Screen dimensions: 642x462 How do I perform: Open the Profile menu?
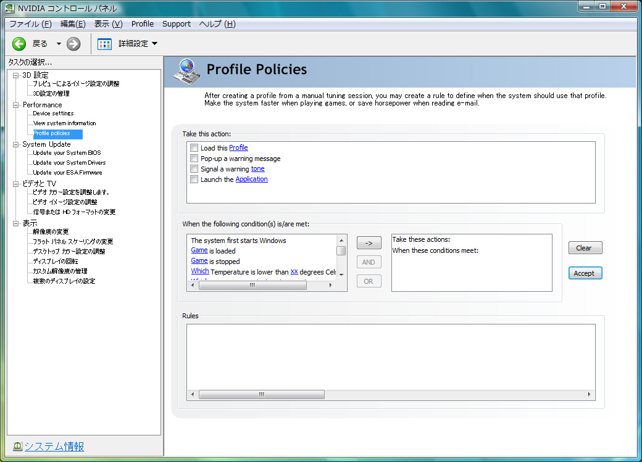[143, 23]
